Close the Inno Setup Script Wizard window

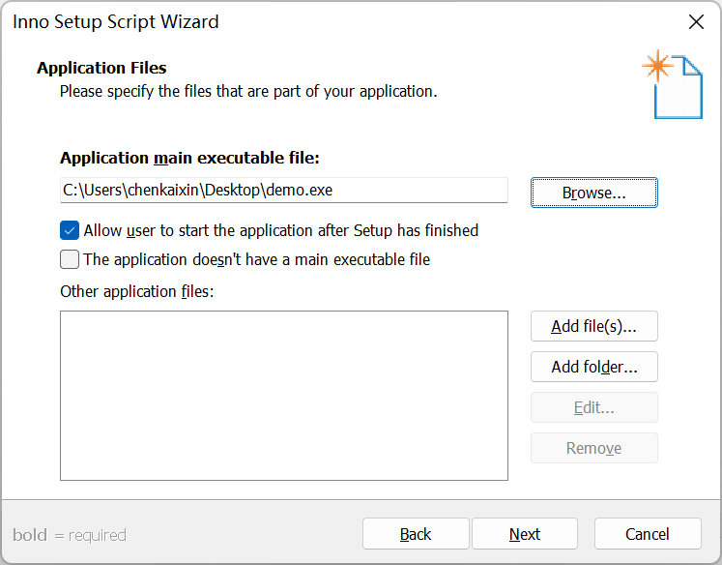(695, 21)
